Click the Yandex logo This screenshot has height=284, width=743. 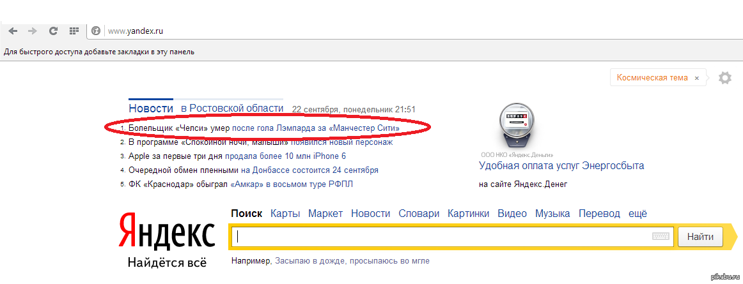(x=167, y=230)
